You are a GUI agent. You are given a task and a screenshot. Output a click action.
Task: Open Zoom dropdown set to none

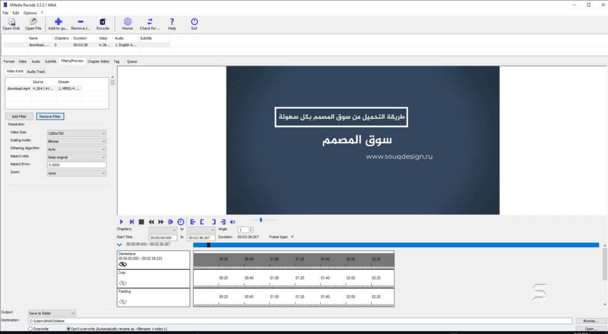point(77,173)
